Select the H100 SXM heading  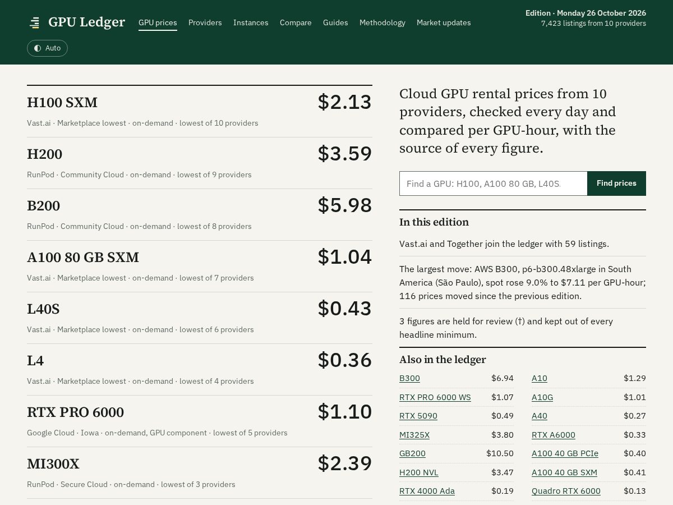click(62, 103)
